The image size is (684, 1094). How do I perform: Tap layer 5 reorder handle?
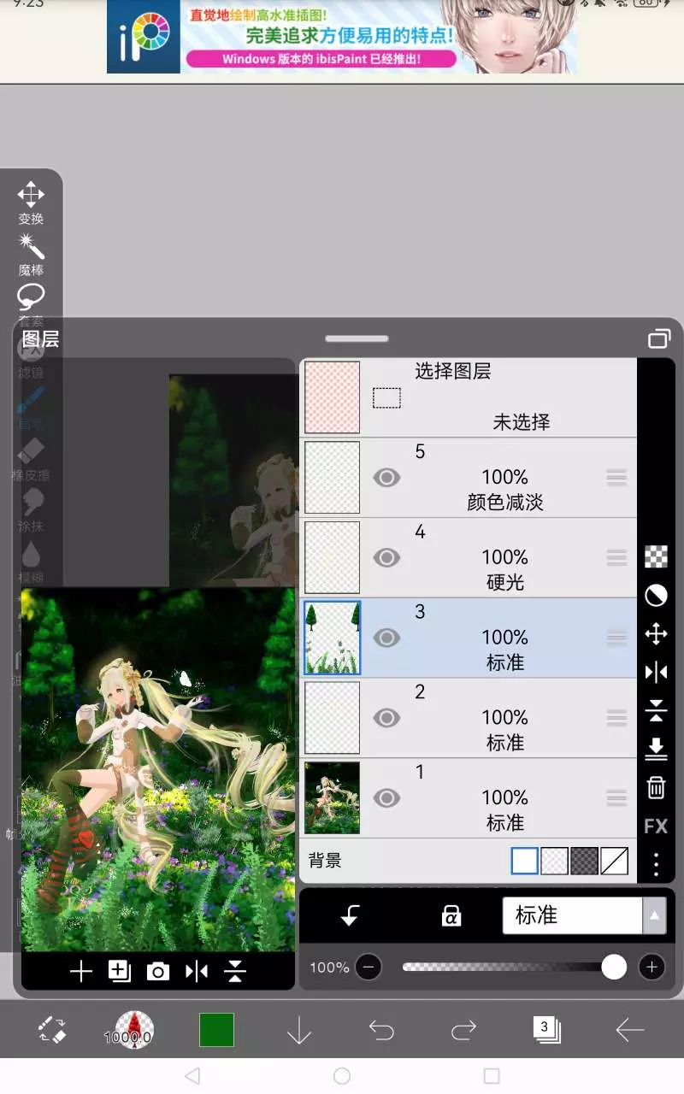tap(616, 478)
